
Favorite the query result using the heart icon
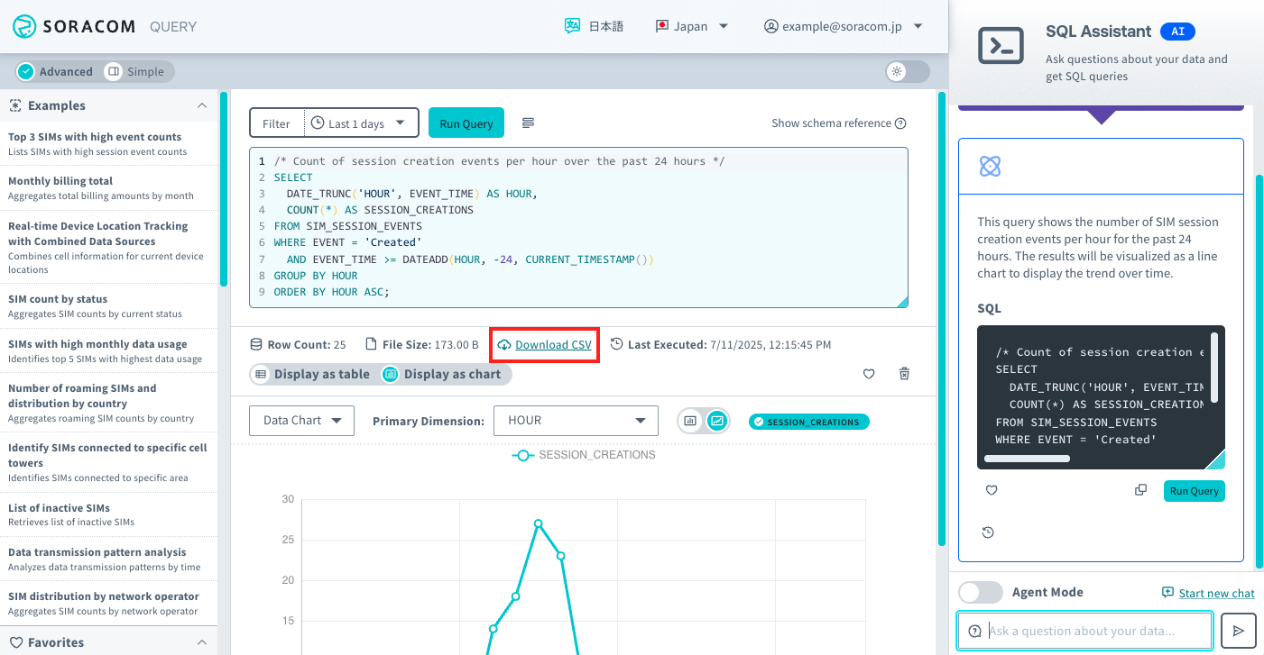click(x=868, y=373)
